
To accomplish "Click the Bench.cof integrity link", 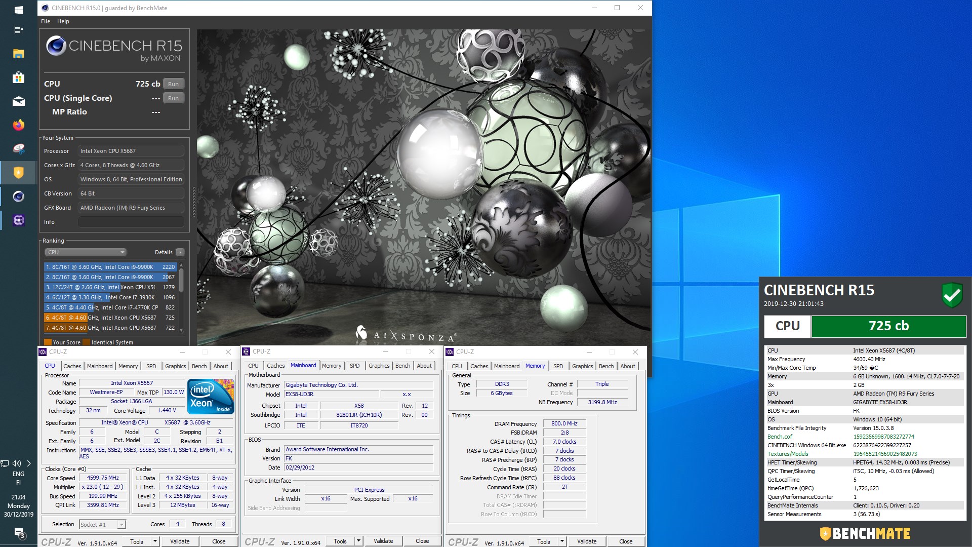I will click(x=780, y=437).
